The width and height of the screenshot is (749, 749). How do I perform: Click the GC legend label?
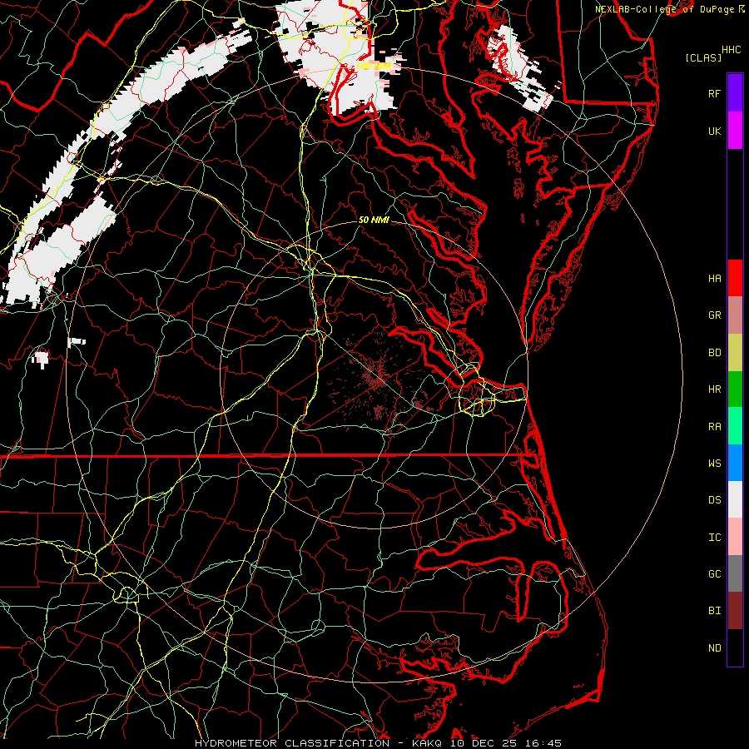(715, 574)
